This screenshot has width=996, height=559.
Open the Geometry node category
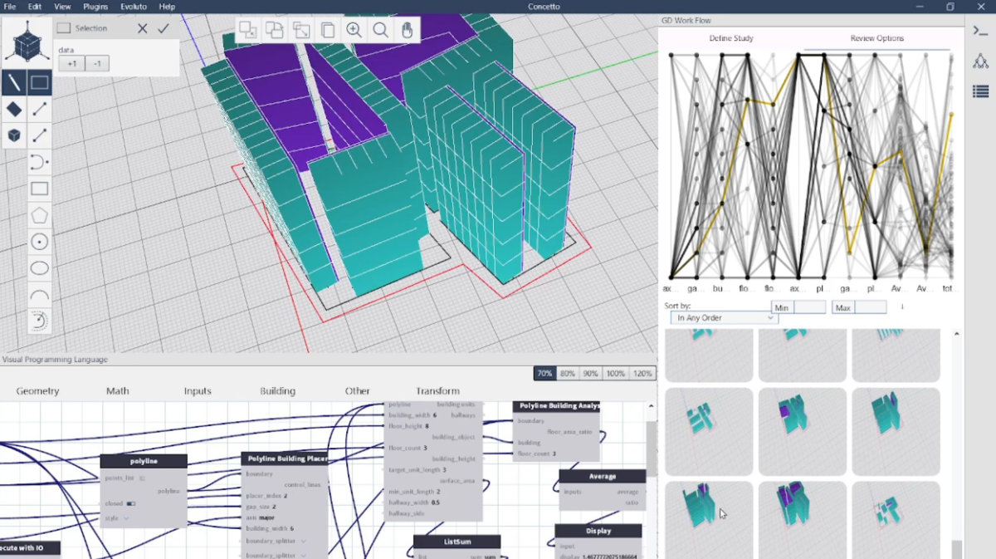37,391
